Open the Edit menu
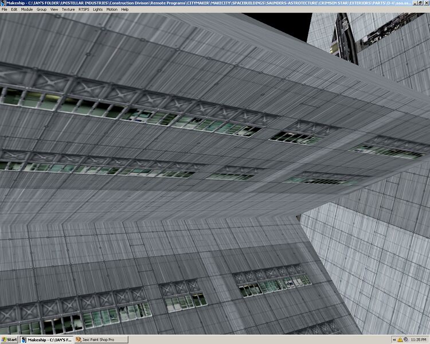This screenshot has height=344, width=430. (14, 9)
